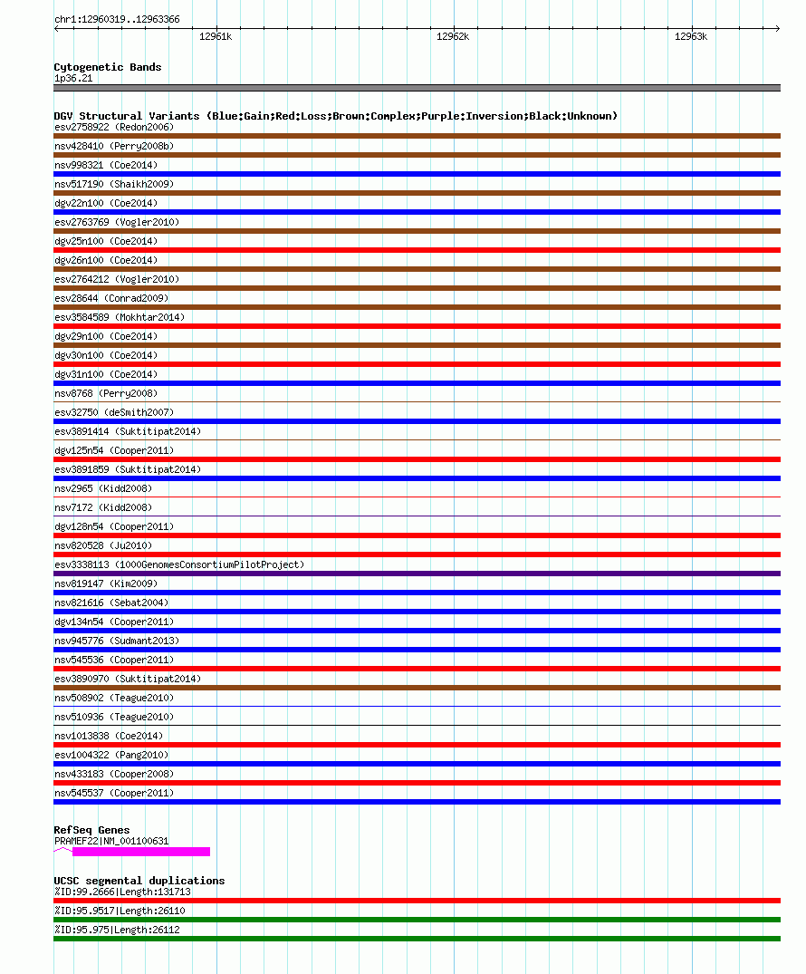
Task: Click the dgv25n100 (Coe2014) label
Action: point(106,241)
